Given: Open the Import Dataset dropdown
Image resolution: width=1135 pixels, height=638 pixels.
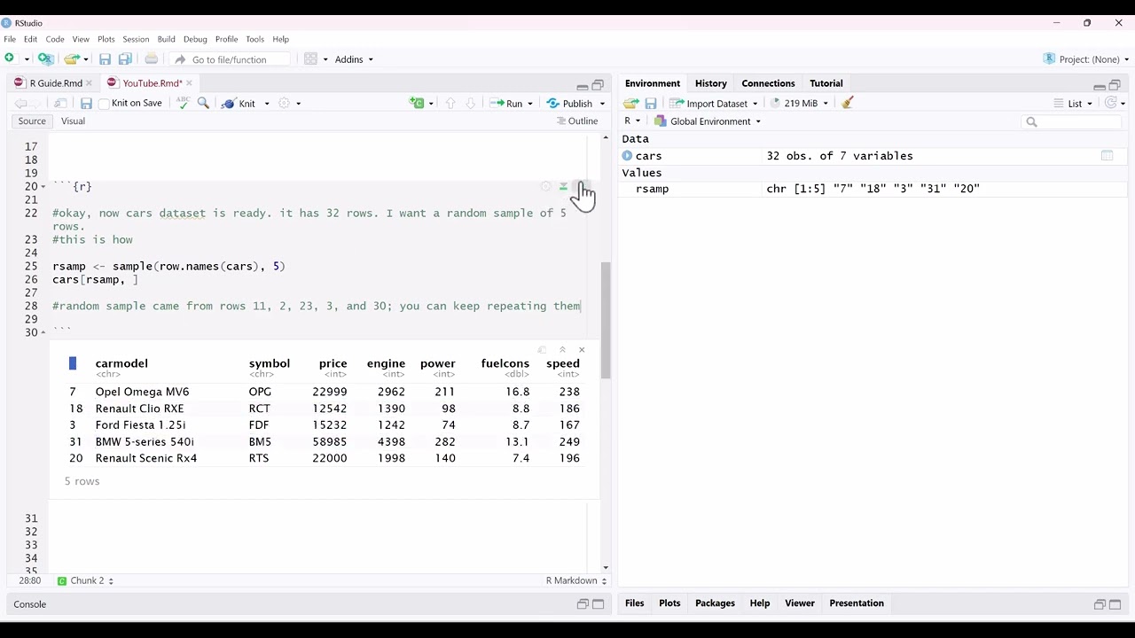Looking at the screenshot, I should 715,104.
